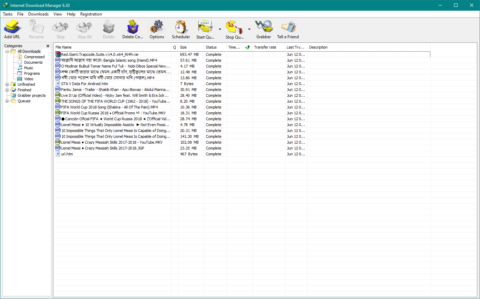This screenshot has width=480, height=299.
Task: Sort by the Transfer rate column header
Action: [x=269, y=47]
